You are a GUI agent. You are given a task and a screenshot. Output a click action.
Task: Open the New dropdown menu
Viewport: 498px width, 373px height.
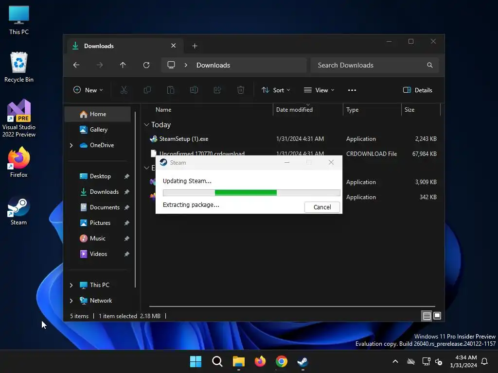pos(88,90)
